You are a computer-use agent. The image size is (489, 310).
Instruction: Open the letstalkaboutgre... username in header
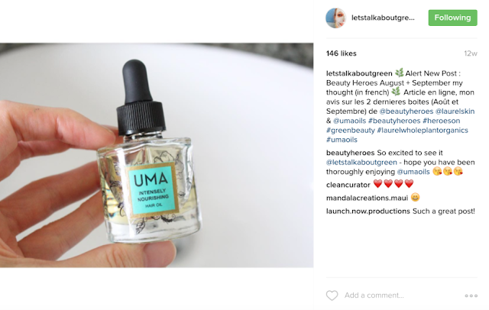pyautogui.click(x=383, y=18)
